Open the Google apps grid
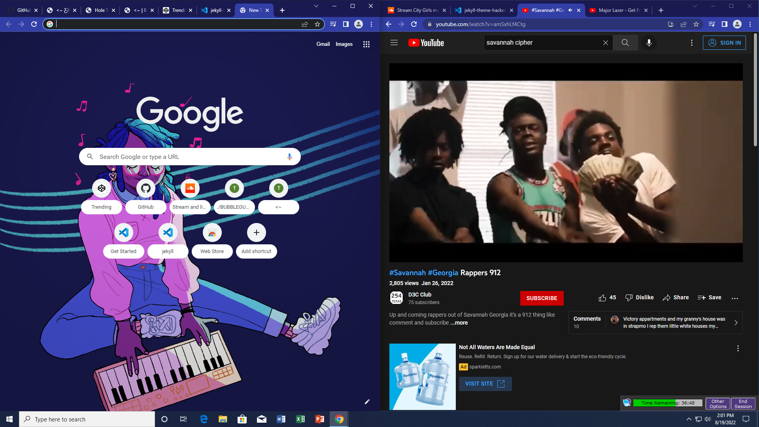 [366, 44]
